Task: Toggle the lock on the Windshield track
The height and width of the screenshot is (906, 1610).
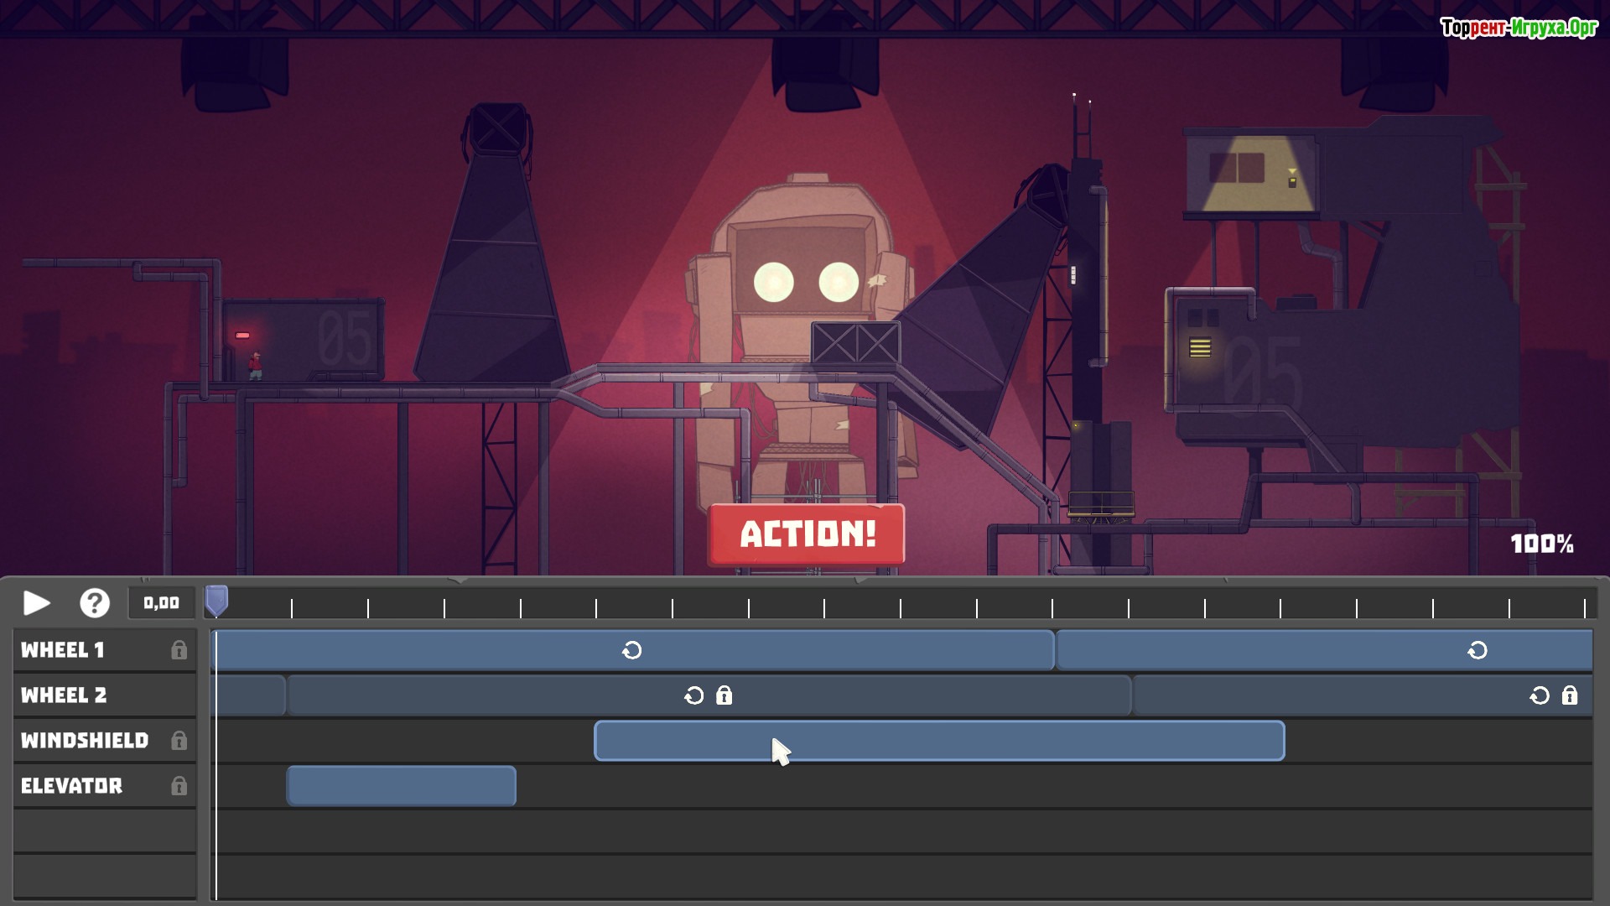Action: tap(179, 741)
